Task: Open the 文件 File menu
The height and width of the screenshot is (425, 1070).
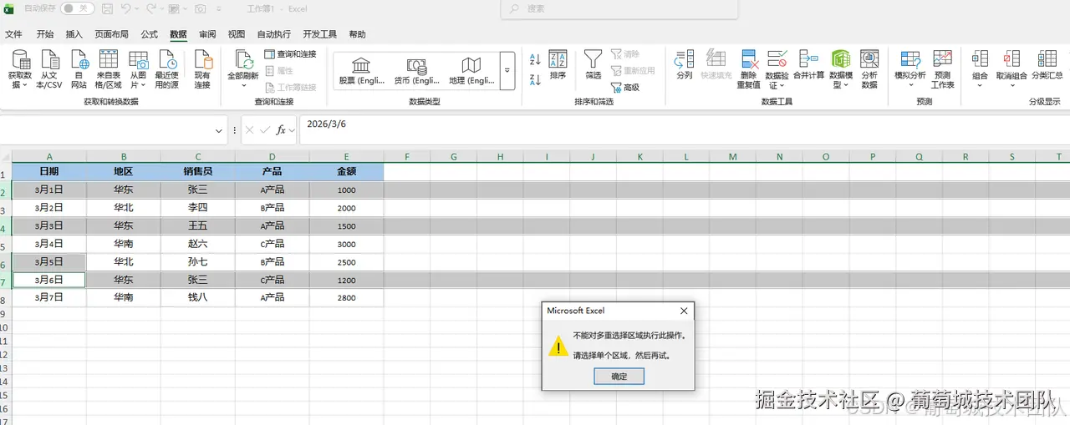Action: pyautogui.click(x=14, y=34)
